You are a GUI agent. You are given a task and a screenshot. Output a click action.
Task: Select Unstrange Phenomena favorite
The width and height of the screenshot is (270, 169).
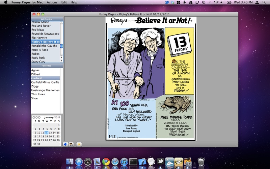(x=45, y=90)
